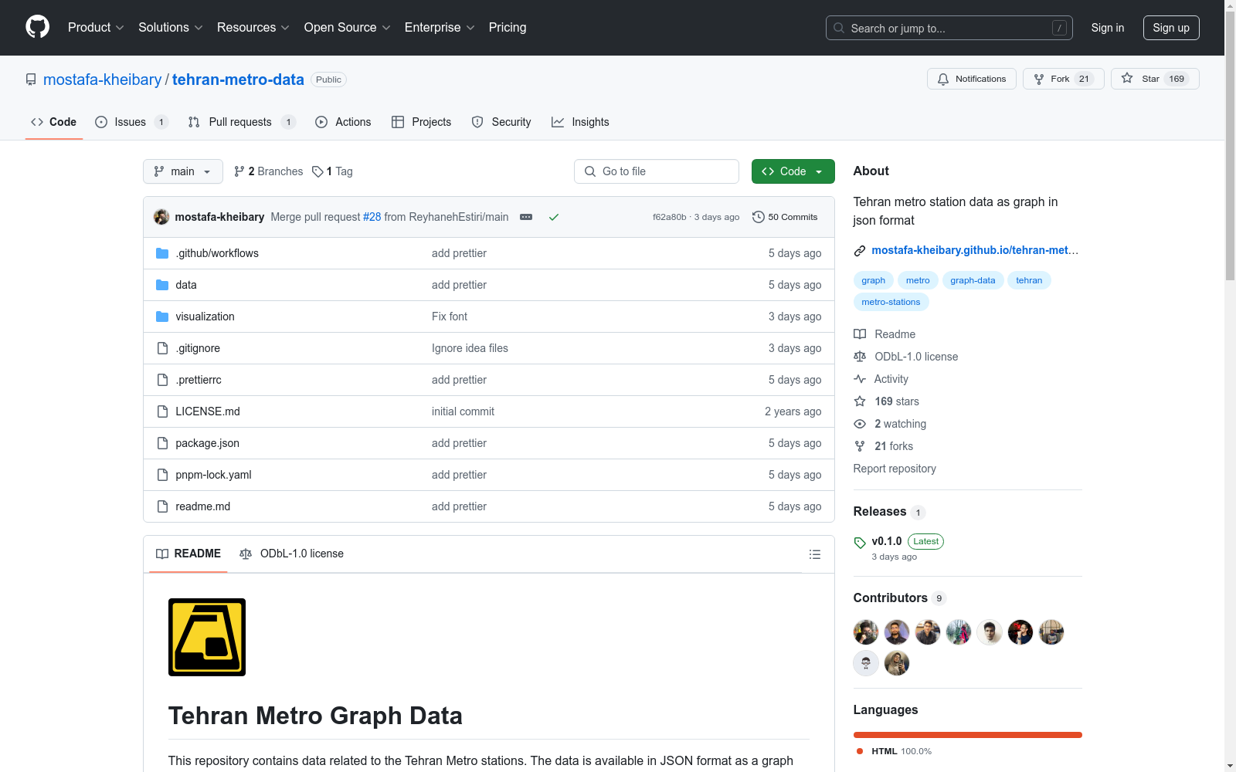
Task: View the 1 Tag link
Action: [332, 171]
